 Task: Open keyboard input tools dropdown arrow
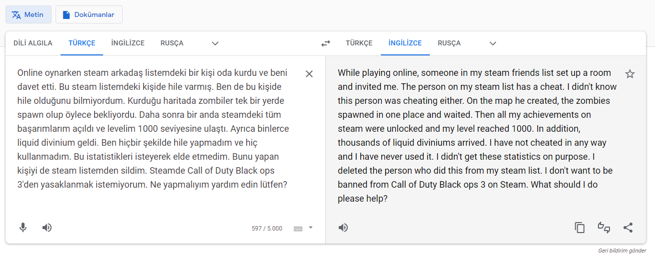311,228
